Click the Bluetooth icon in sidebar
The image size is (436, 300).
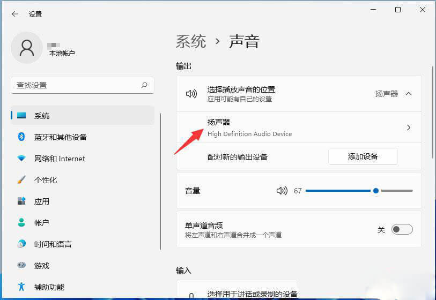pyautogui.click(x=21, y=137)
